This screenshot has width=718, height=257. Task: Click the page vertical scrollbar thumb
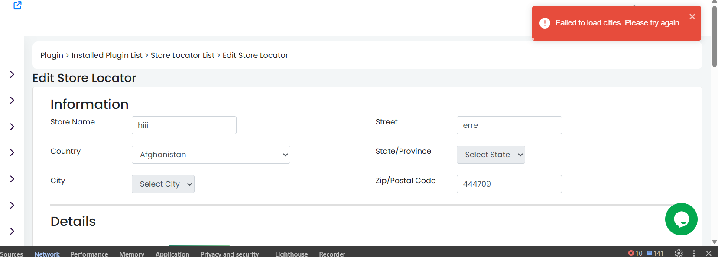(714, 36)
